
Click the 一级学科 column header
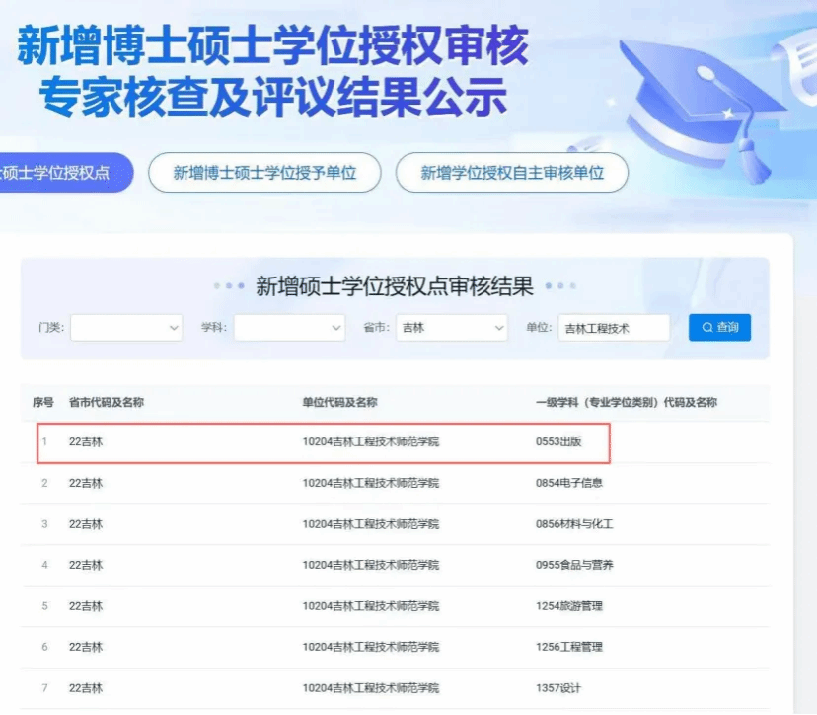pyautogui.click(x=626, y=402)
